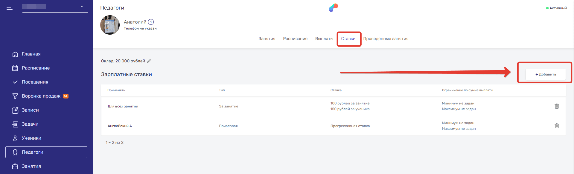Open Посещения in the sidebar
The image size is (574, 174).
point(35,82)
